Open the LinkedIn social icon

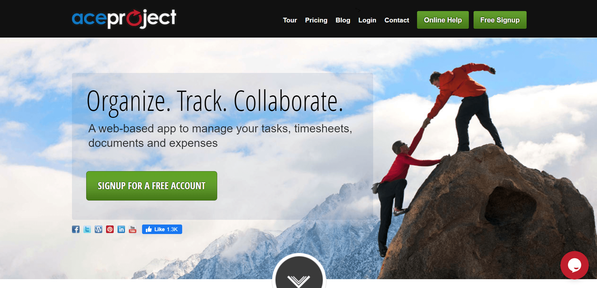pyautogui.click(x=121, y=229)
